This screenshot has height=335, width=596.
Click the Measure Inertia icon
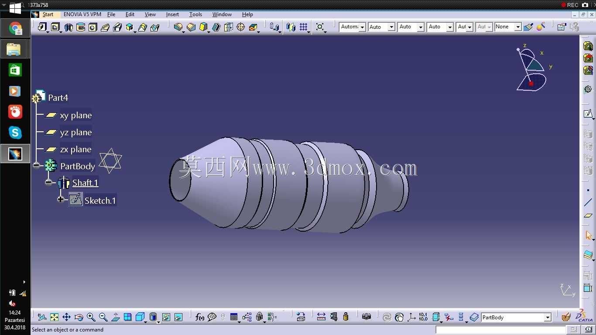(x=346, y=317)
